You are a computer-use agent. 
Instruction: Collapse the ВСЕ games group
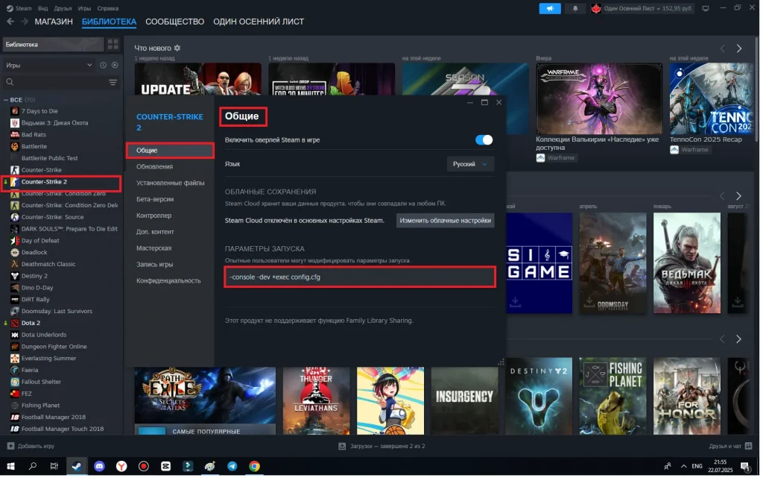click(x=6, y=100)
